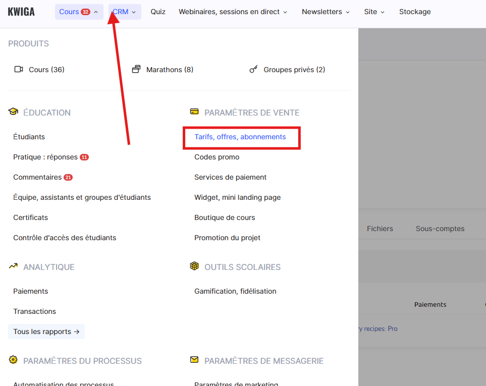Click the Paramètres du processus gear icon
Viewport: 486px width, 386px height.
pos(13,360)
